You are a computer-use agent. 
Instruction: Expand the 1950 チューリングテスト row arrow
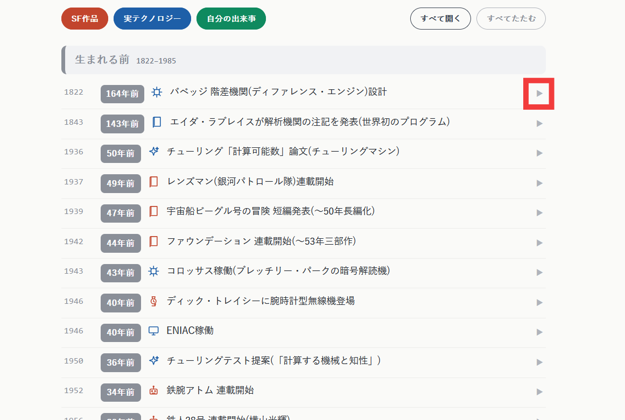tap(539, 362)
